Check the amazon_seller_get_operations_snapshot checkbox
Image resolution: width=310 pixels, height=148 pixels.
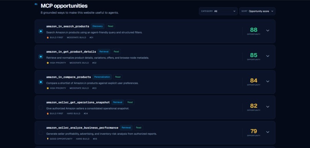point(41,107)
